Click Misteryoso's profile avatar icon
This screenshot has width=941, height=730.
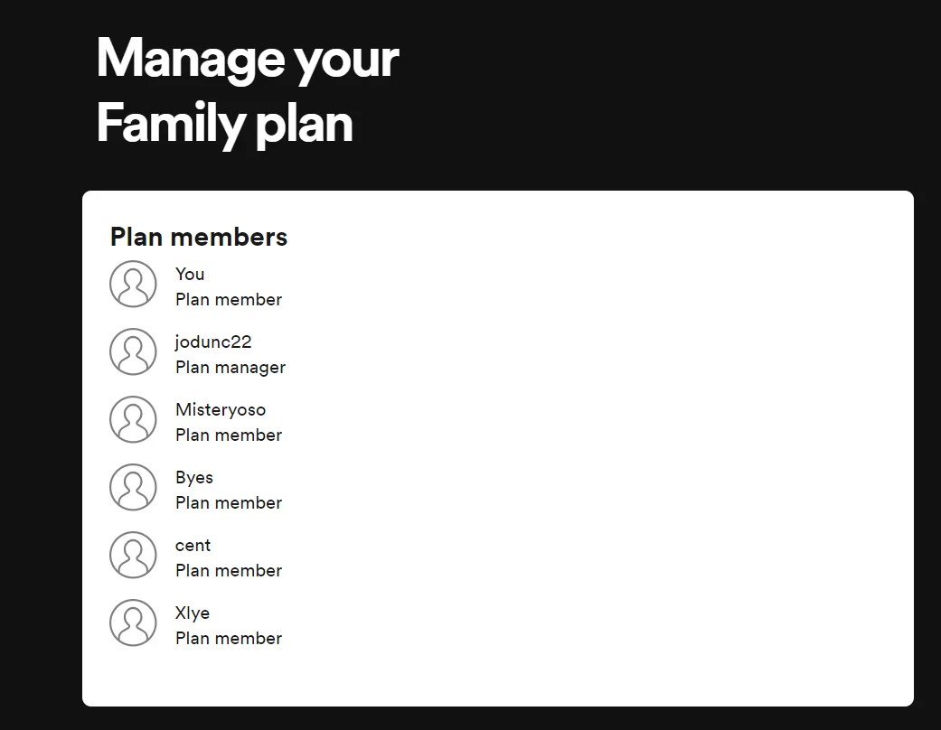pyautogui.click(x=133, y=419)
